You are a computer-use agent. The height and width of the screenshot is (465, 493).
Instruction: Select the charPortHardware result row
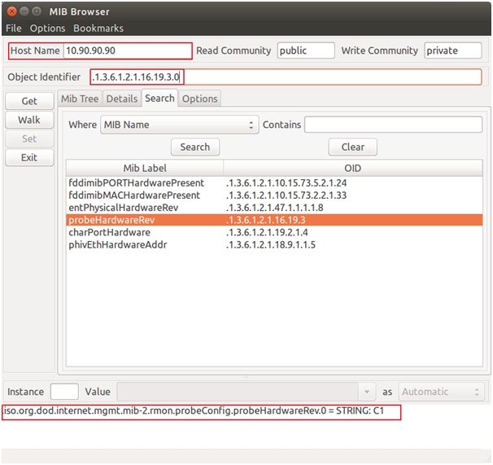[x=110, y=232]
